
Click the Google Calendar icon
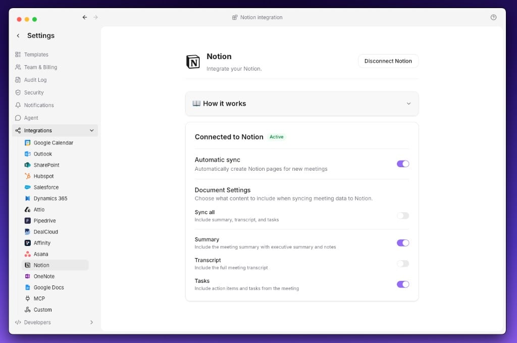click(x=28, y=143)
